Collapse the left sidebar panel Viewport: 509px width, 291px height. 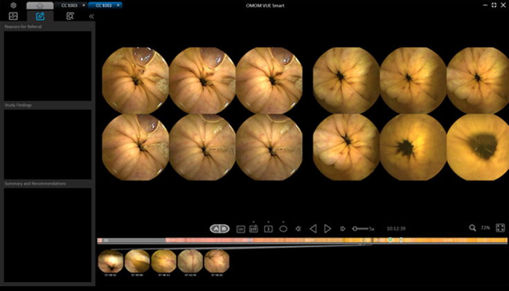tap(91, 16)
